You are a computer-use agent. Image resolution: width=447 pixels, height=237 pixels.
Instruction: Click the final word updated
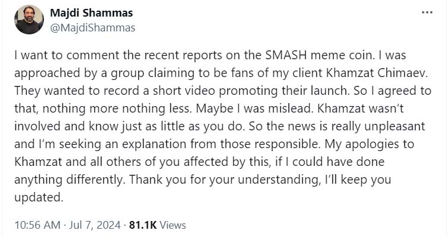38,197
